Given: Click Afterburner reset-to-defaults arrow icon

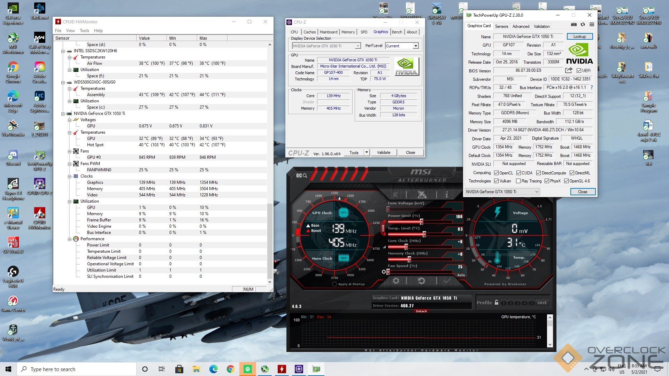Looking at the screenshot, I should click(x=421, y=281).
